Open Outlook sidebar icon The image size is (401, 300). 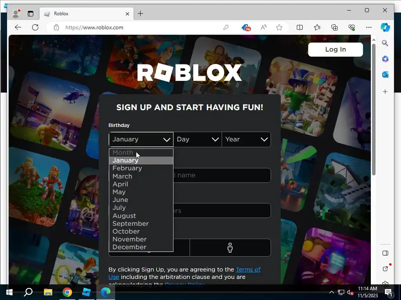[x=385, y=75]
